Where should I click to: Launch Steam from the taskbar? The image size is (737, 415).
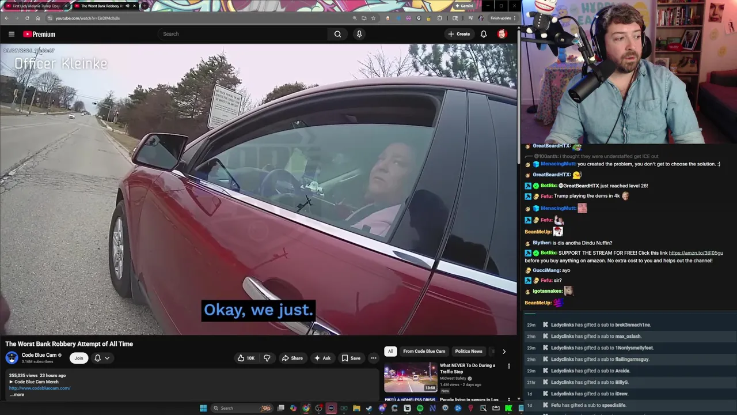[369, 408]
